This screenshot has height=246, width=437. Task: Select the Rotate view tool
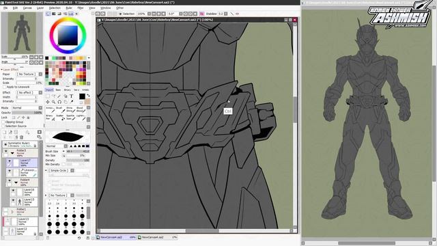point(59,102)
